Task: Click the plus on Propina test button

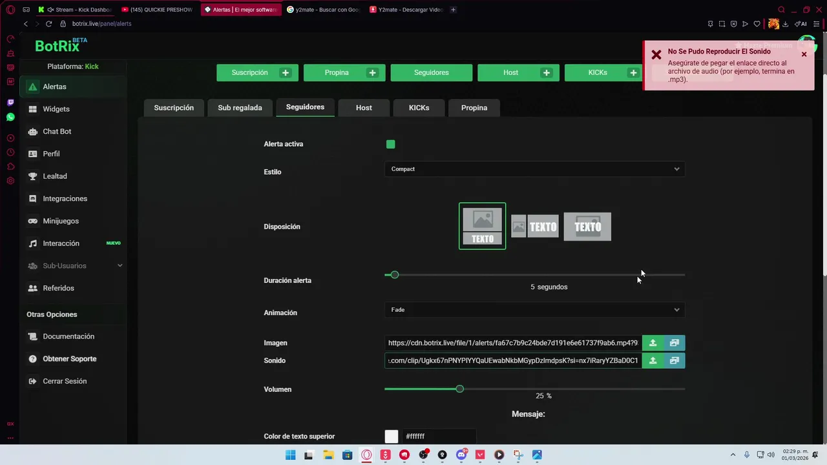Action: (x=372, y=73)
